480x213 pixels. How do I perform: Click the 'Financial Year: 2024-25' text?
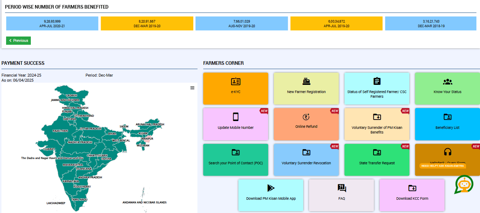pyautogui.click(x=22, y=75)
